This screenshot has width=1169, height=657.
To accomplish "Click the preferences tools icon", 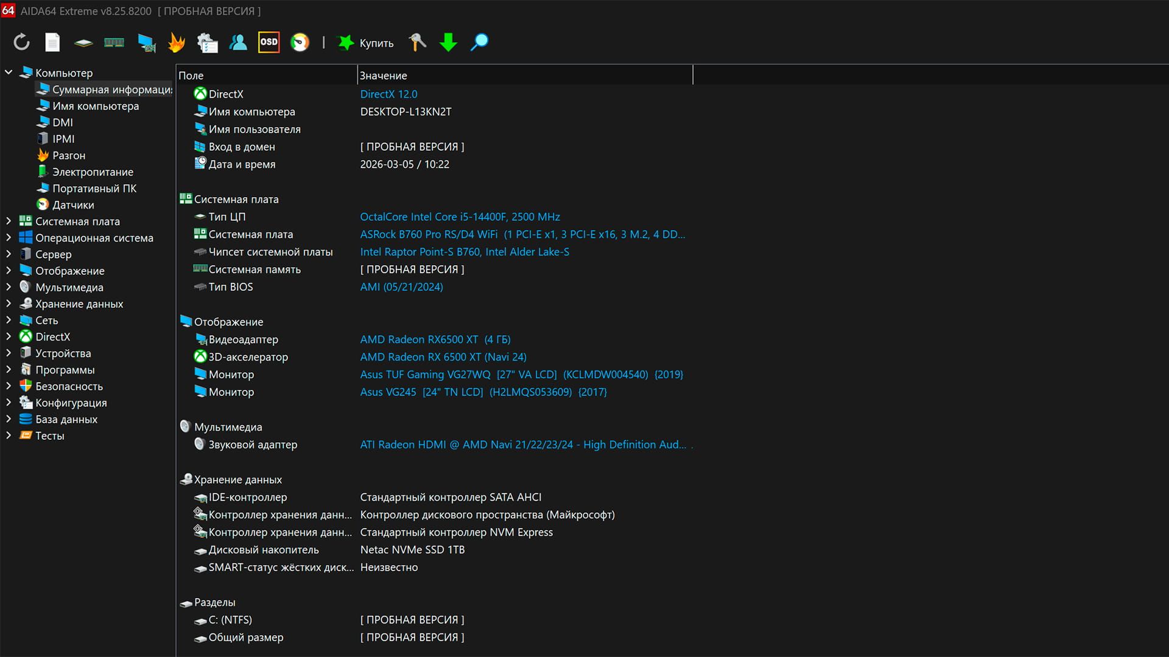I will point(417,43).
